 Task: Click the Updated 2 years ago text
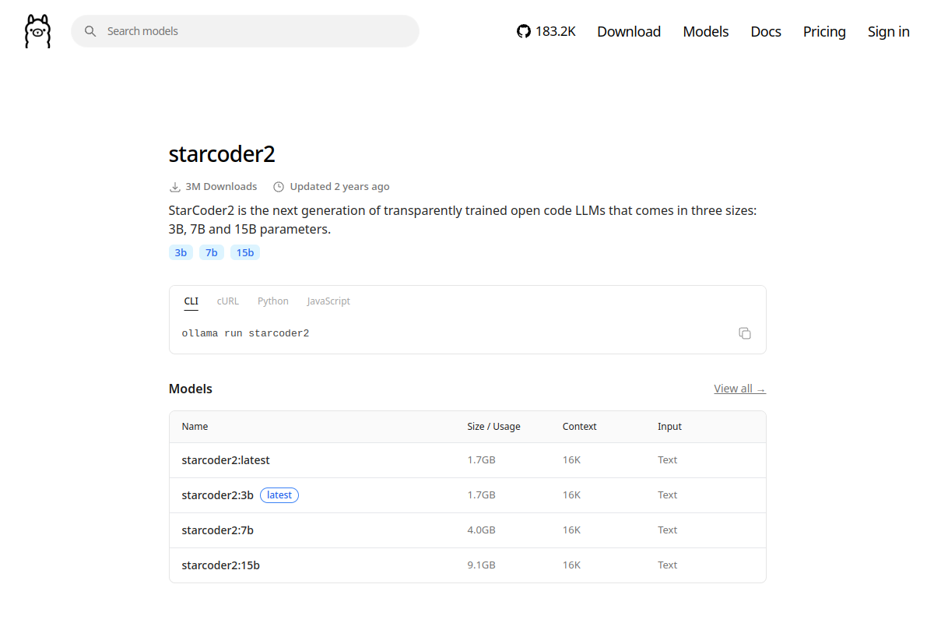[339, 187]
